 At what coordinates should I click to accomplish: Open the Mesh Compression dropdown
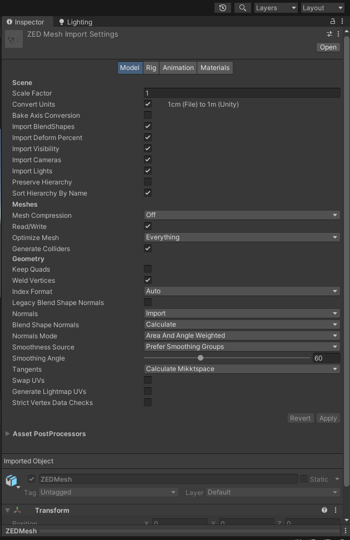(x=242, y=215)
